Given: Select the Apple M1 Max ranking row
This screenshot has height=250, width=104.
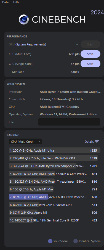Looking at the screenshot, I should tap(55, 189).
